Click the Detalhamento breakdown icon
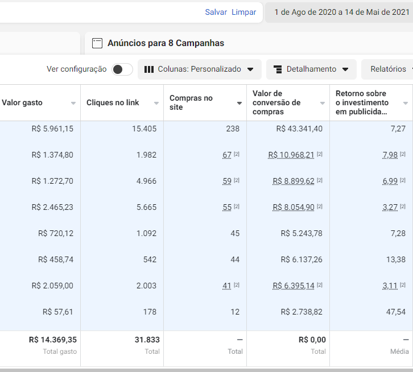This screenshot has width=413, height=372. coord(278,69)
